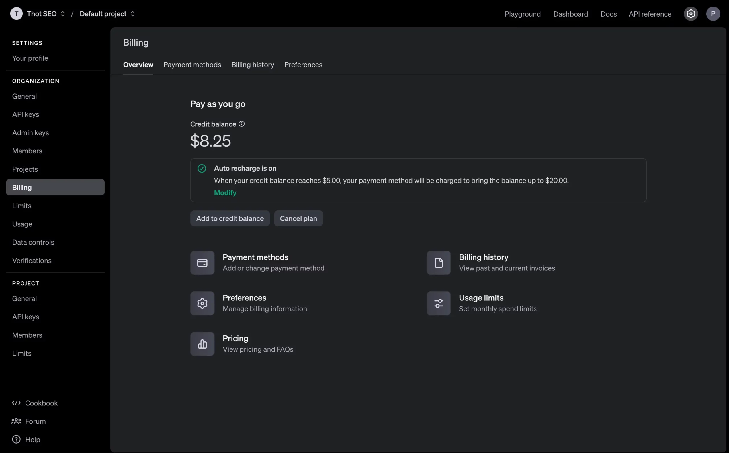The width and height of the screenshot is (729, 453).
Task: Open settings via the top gear icon
Action: click(x=691, y=14)
